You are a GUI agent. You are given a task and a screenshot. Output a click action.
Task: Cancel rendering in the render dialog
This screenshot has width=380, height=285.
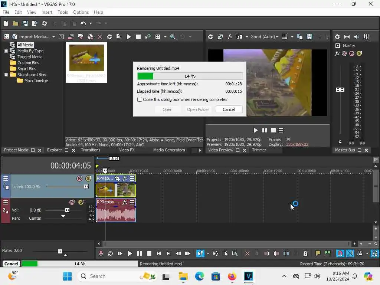point(229,109)
